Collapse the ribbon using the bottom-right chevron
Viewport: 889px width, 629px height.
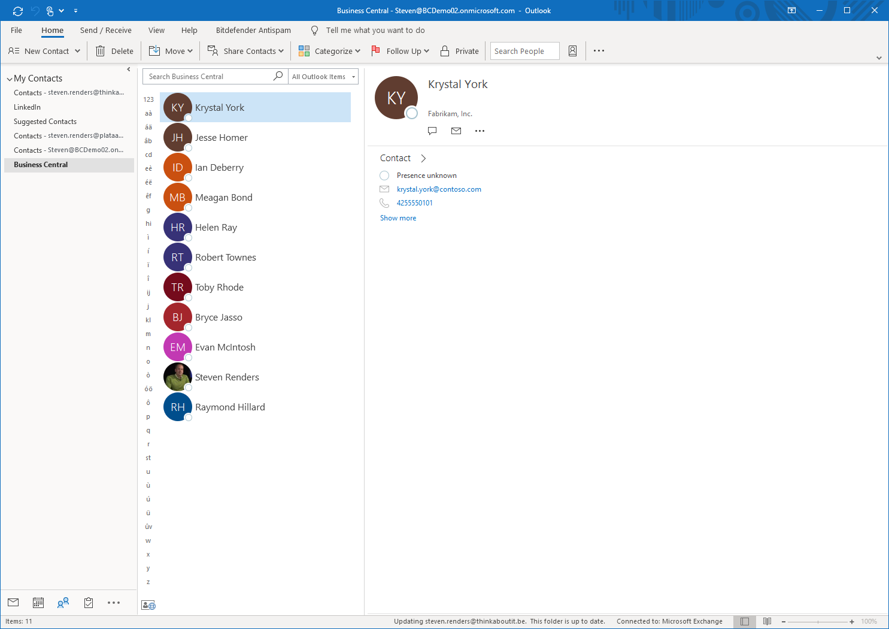coord(879,58)
